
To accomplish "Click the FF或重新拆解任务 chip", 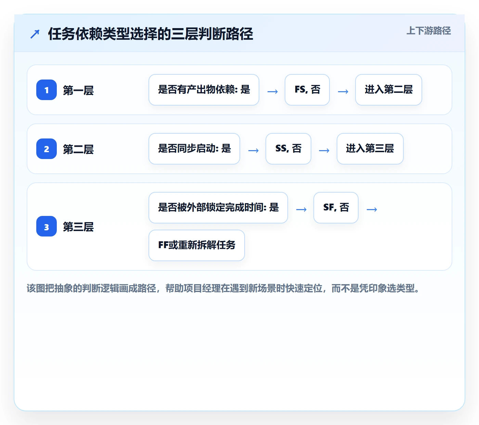I will 197,245.
